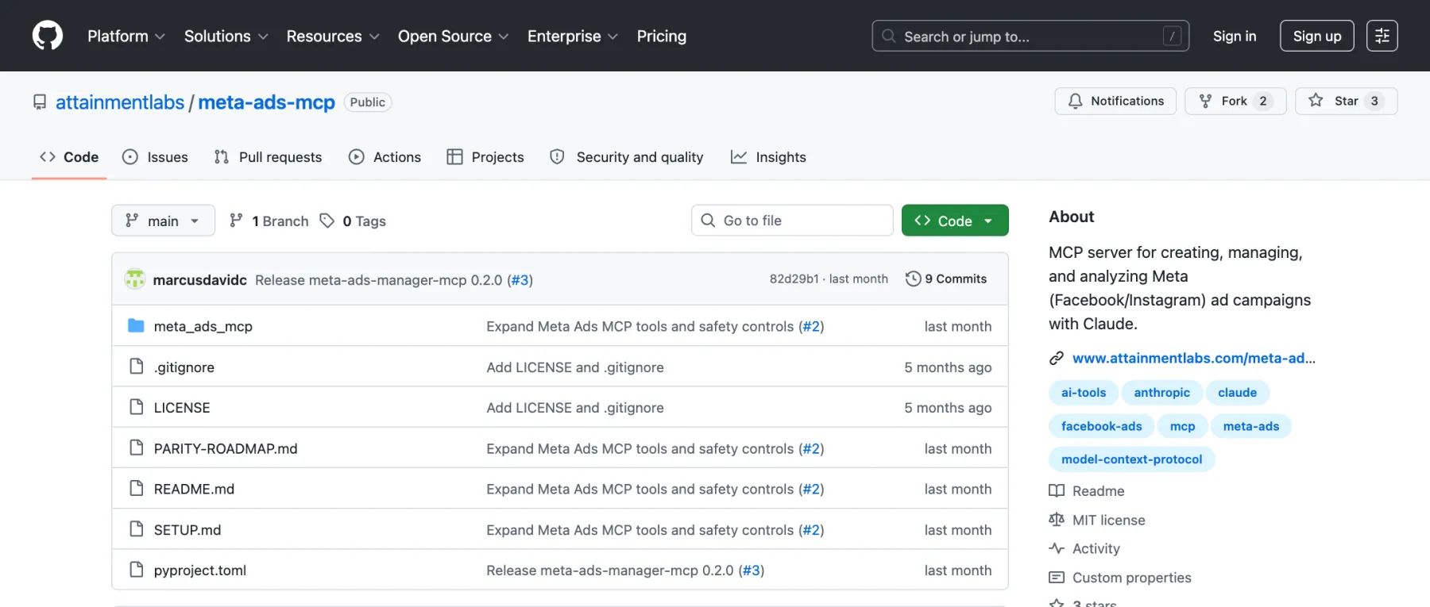Click the Sign up button
The width and height of the screenshot is (1430, 607).
pyautogui.click(x=1317, y=36)
